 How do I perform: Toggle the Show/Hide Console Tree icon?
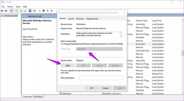tap(12, 11)
